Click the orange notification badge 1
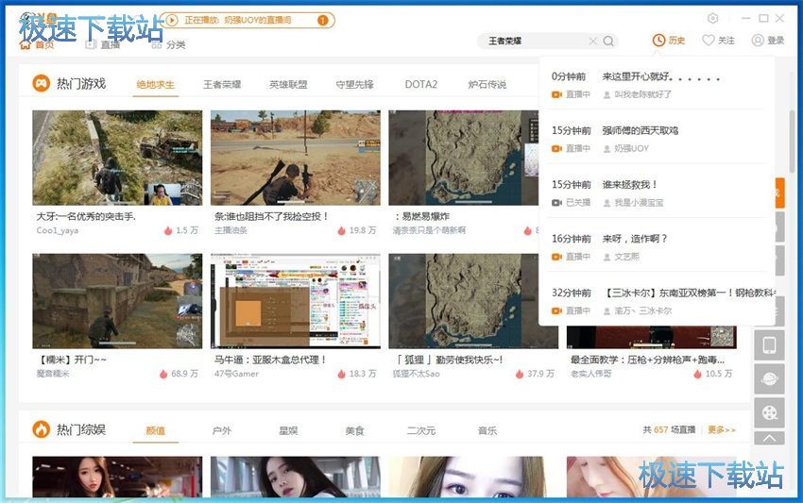Viewport: 803px width, 503px height. click(323, 20)
